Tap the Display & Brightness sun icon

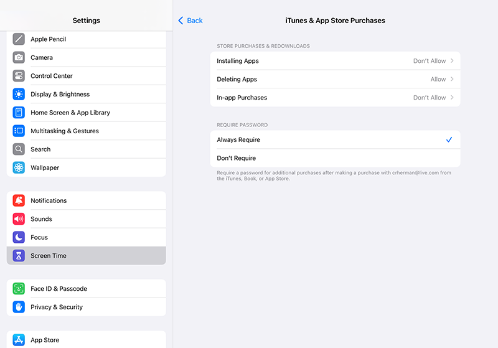(x=19, y=95)
